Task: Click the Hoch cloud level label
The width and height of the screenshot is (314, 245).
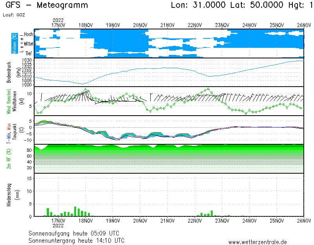Action: 29,34
